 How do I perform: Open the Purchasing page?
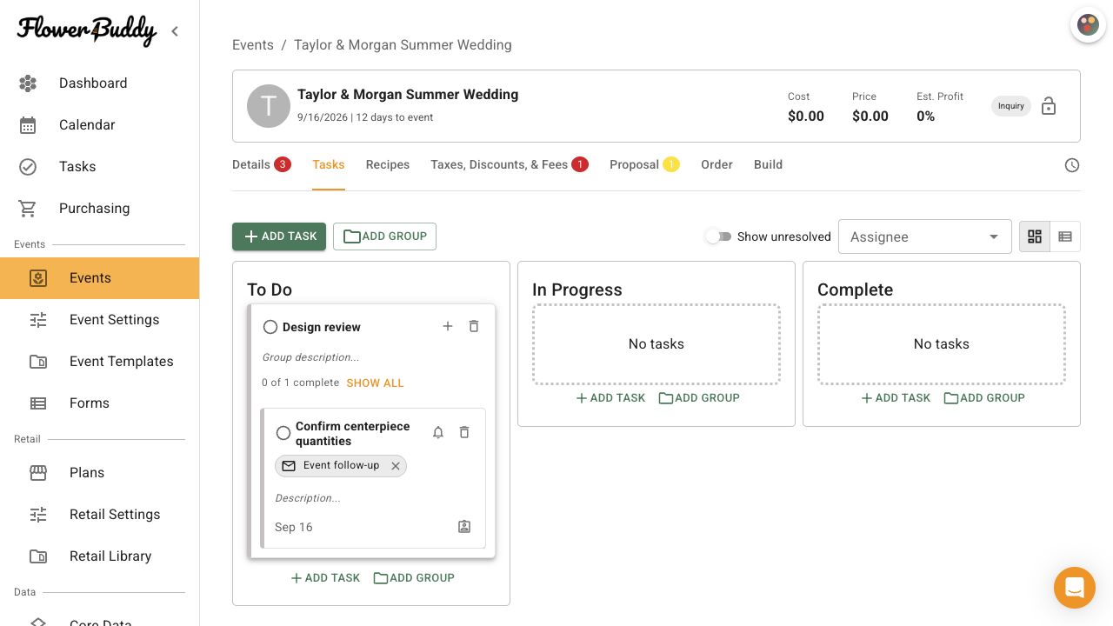(x=99, y=209)
